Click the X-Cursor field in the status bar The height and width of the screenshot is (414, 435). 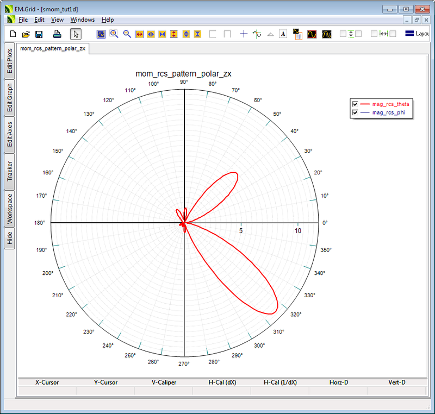46,382
